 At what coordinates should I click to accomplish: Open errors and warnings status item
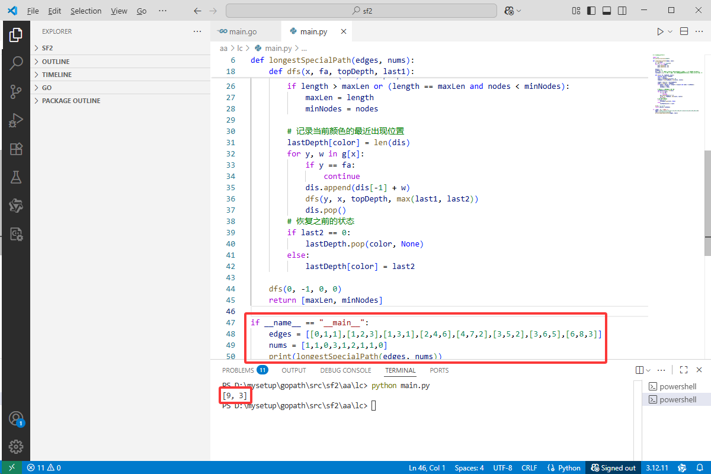(x=44, y=467)
